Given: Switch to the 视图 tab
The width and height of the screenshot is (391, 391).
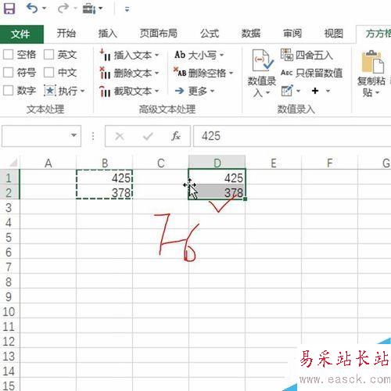Looking at the screenshot, I should point(333,34).
